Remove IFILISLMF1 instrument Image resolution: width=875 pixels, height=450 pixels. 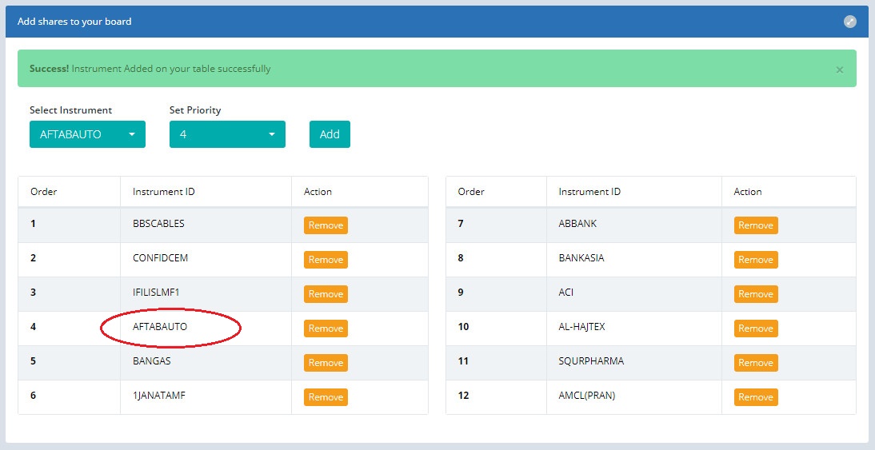pyautogui.click(x=326, y=294)
